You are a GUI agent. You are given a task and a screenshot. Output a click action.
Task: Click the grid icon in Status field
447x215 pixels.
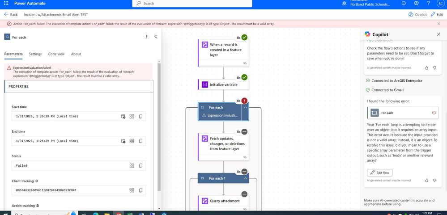pos(132,165)
